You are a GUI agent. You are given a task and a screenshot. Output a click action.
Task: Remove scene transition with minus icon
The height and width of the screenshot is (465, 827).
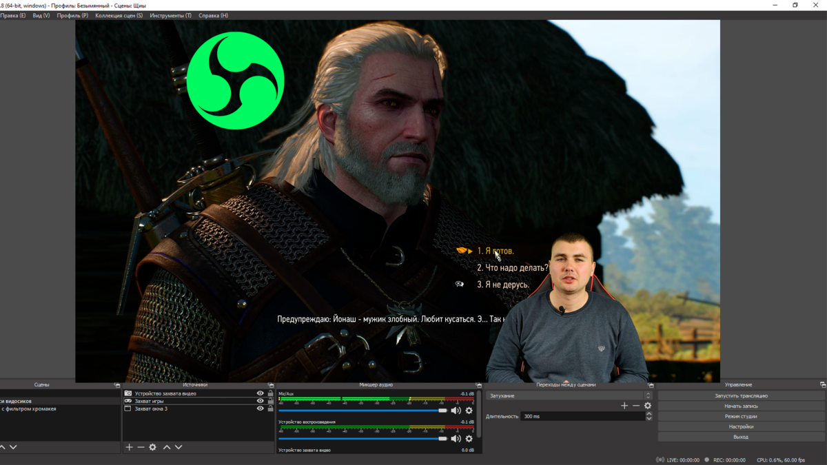(636, 406)
